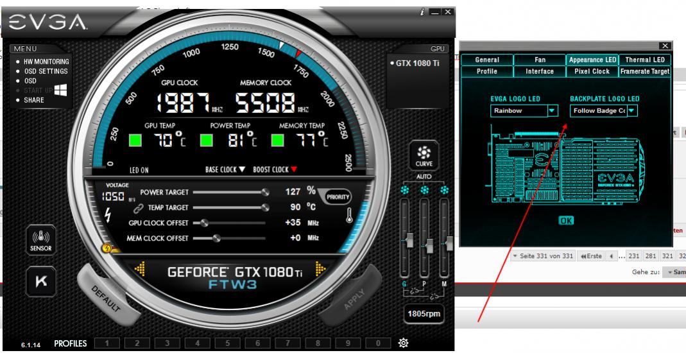
Task: Switch to the General tab
Action: [487, 60]
